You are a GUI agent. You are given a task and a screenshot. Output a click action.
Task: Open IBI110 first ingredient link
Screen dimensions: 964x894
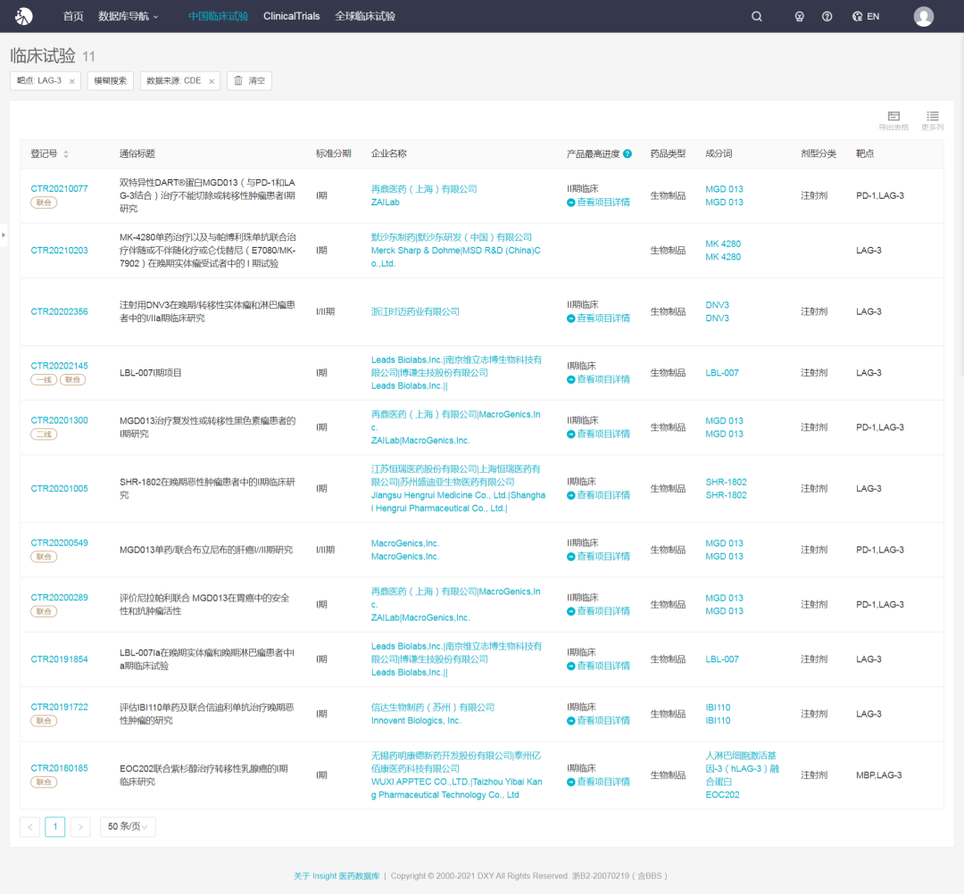pos(718,708)
